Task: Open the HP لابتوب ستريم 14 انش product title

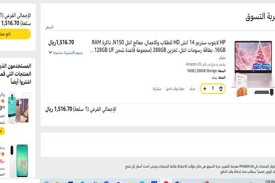Action: coord(158,46)
